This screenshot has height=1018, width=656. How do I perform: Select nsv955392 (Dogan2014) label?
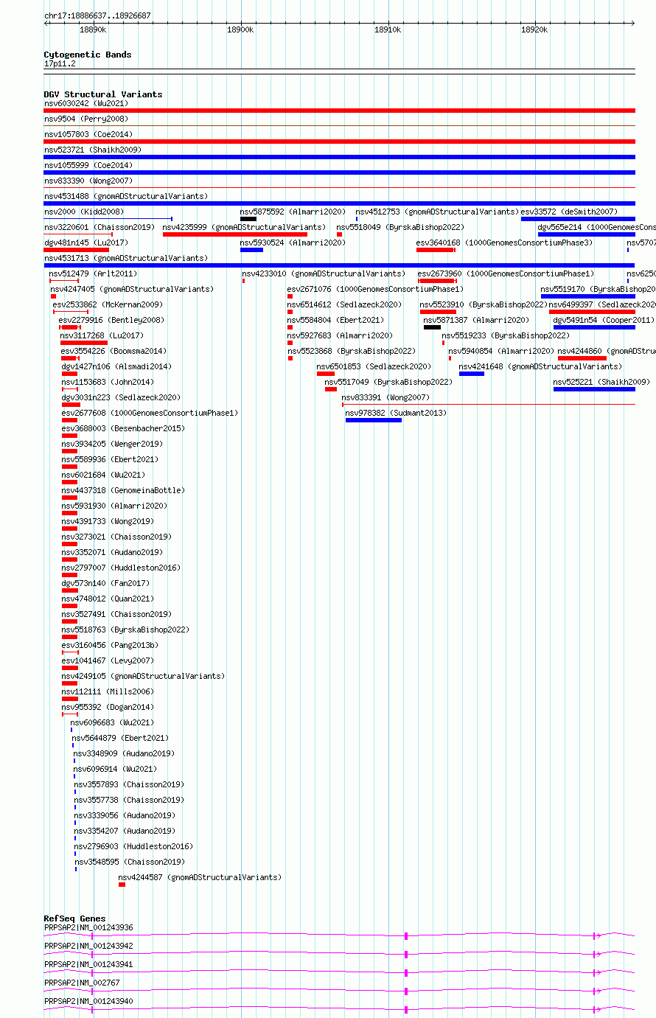tap(108, 707)
